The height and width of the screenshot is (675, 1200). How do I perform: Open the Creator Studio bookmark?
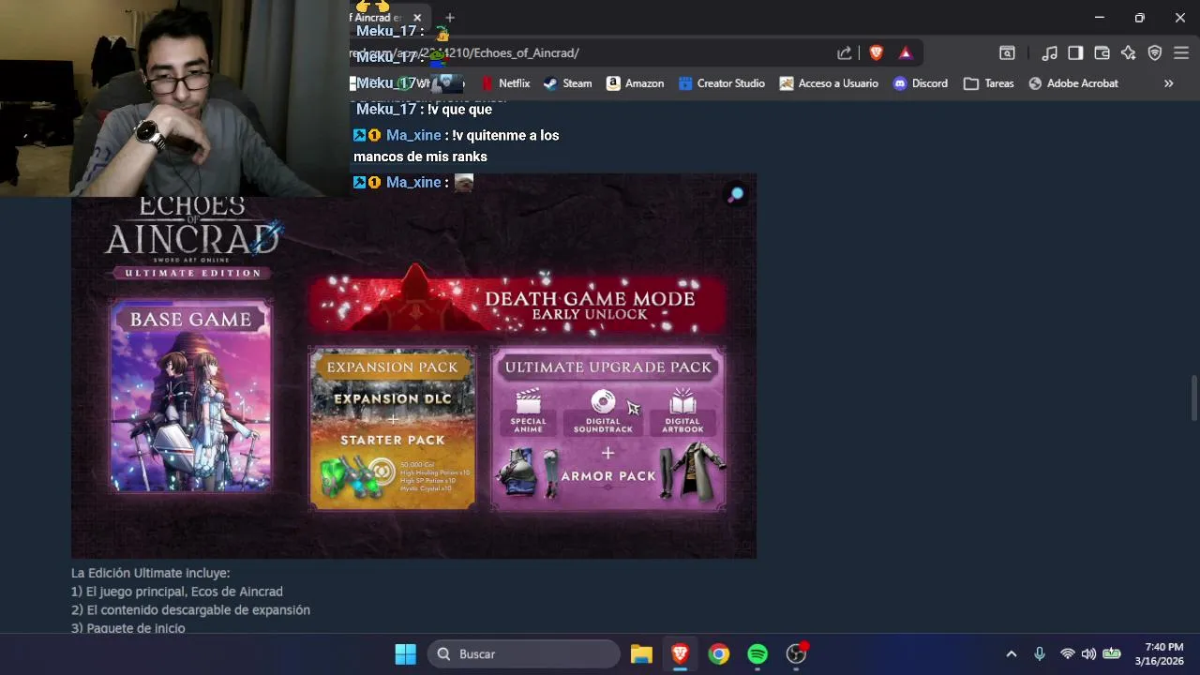click(722, 83)
